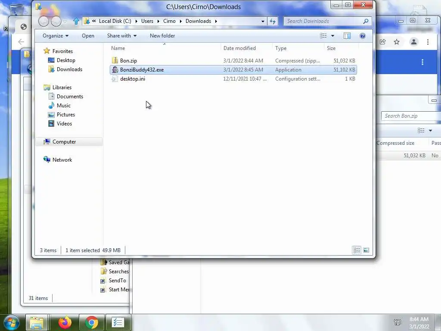Toggle the preview pane button
The image size is (441, 331).
347,36
